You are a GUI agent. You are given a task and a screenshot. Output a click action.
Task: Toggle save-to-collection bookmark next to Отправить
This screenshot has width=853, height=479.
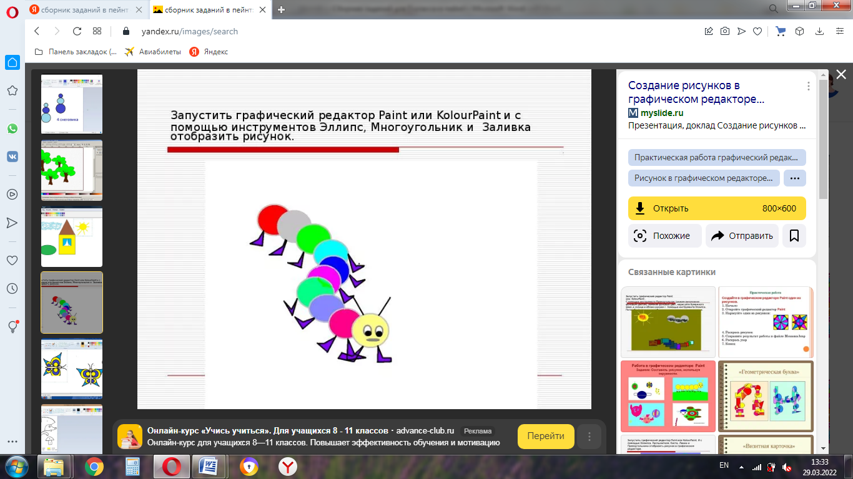pos(794,236)
